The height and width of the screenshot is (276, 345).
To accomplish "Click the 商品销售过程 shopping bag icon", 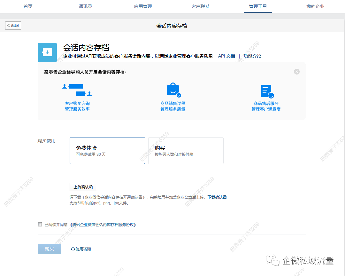I will (x=173, y=90).
